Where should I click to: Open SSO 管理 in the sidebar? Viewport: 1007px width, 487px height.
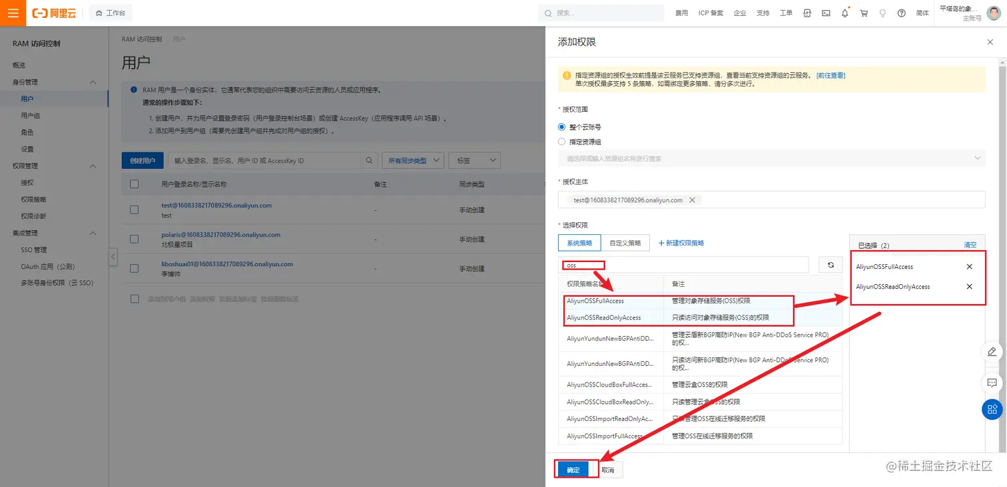click(34, 249)
